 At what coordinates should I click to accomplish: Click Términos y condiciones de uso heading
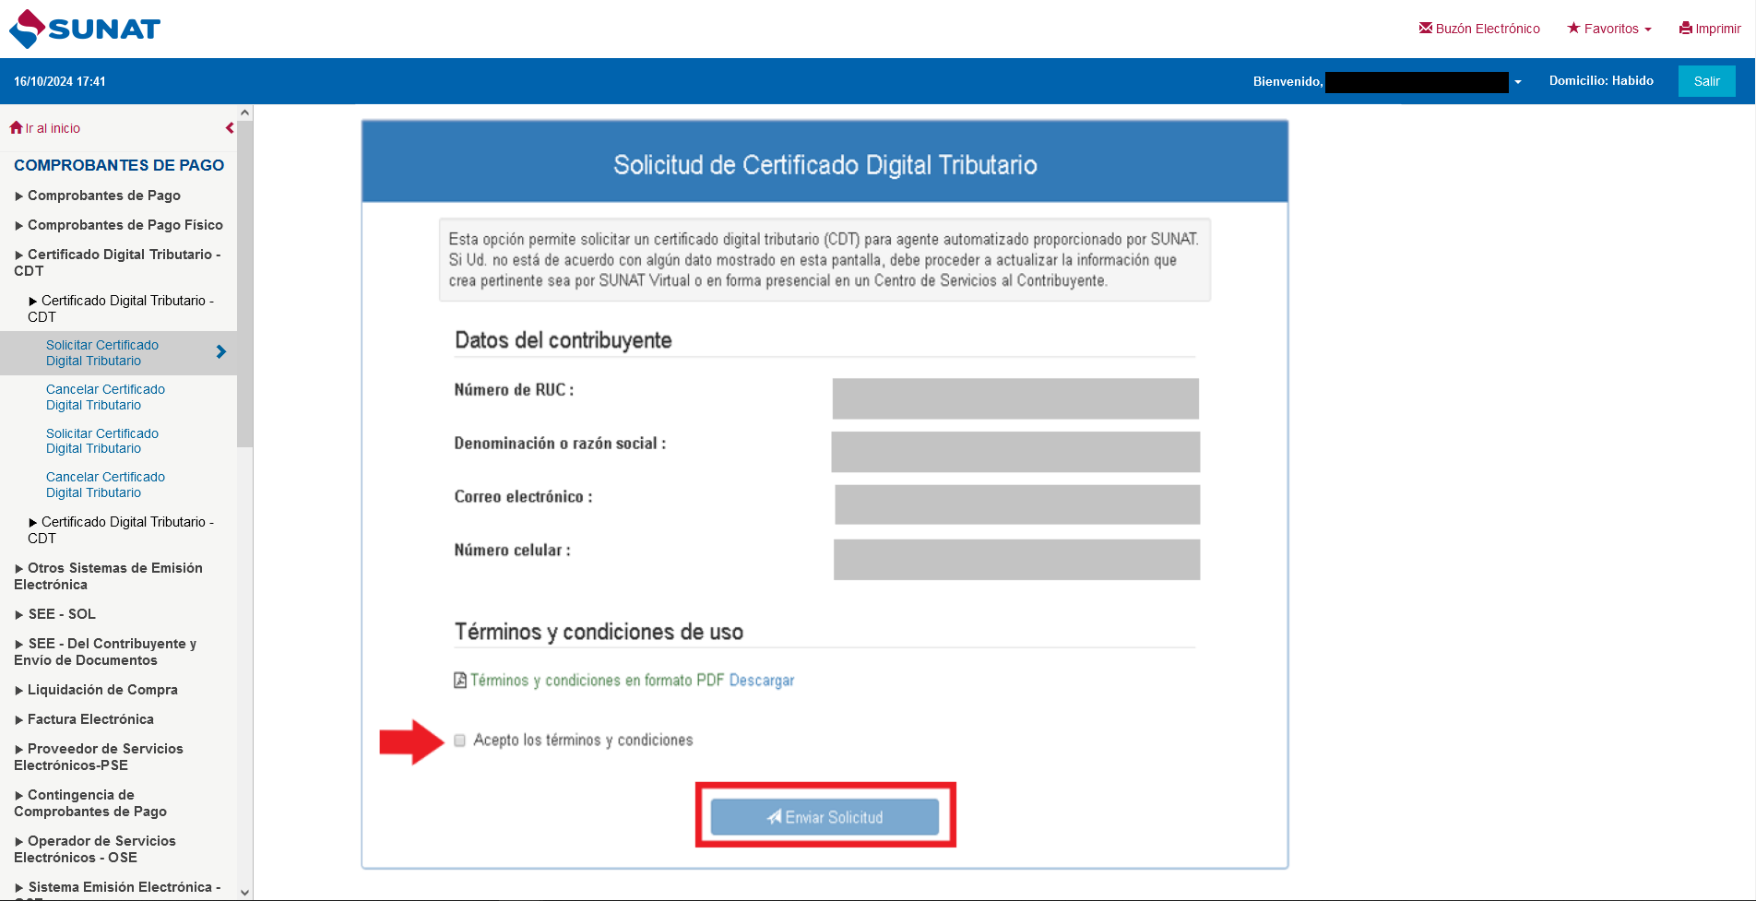point(599,632)
